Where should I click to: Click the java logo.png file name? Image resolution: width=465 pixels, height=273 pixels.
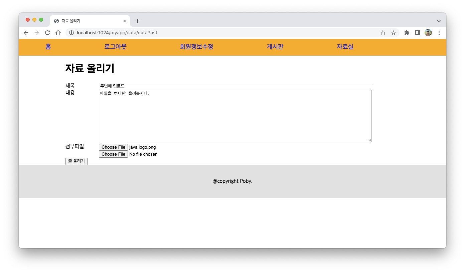pos(143,147)
